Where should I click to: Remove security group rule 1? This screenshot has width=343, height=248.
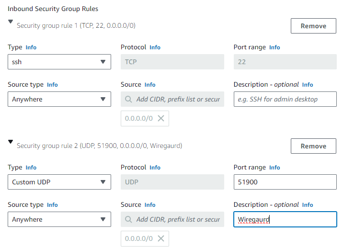[x=313, y=26]
